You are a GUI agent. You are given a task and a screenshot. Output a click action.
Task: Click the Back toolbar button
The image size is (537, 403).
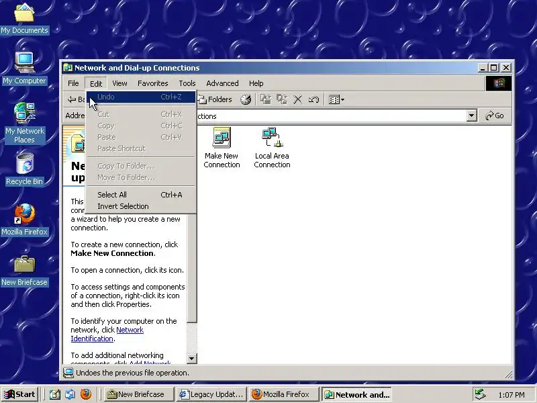pos(76,99)
